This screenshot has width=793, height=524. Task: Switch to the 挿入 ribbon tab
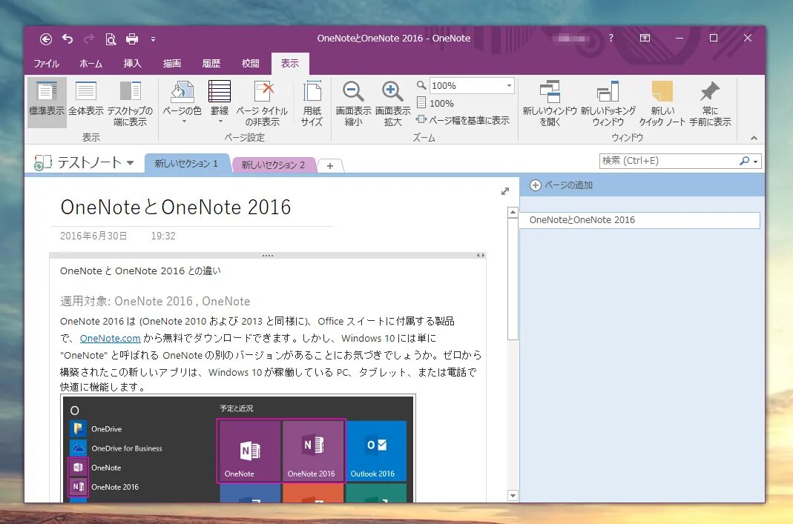tap(133, 63)
